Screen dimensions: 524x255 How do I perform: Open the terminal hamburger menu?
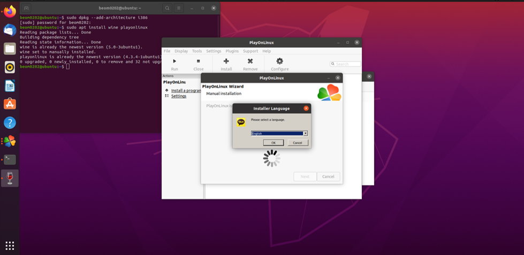pyautogui.click(x=179, y=8)
